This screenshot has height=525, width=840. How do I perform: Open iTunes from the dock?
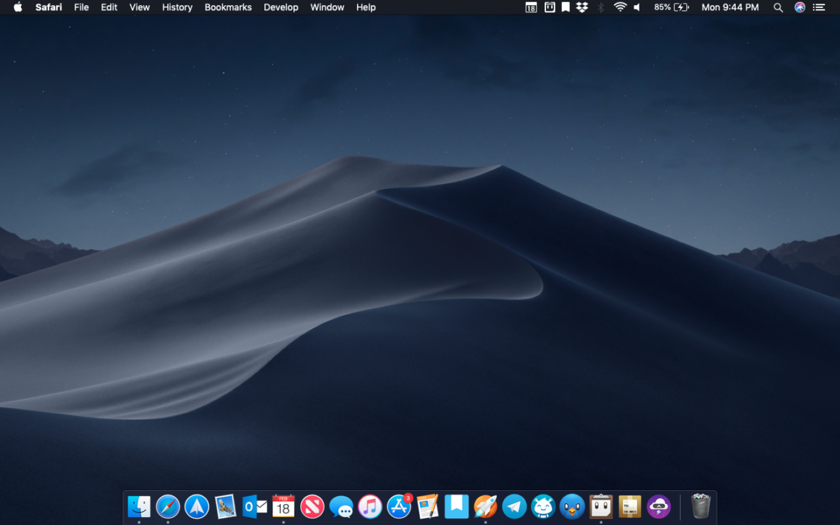[370, 506]
